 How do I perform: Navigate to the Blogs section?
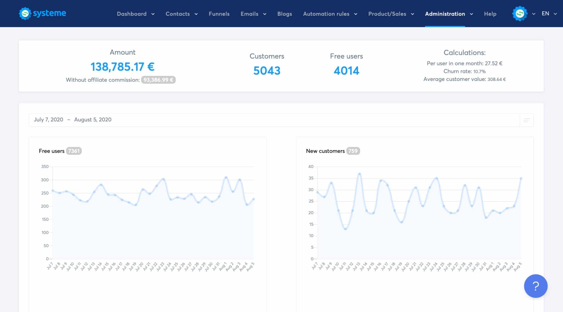[x=285, y=14]
